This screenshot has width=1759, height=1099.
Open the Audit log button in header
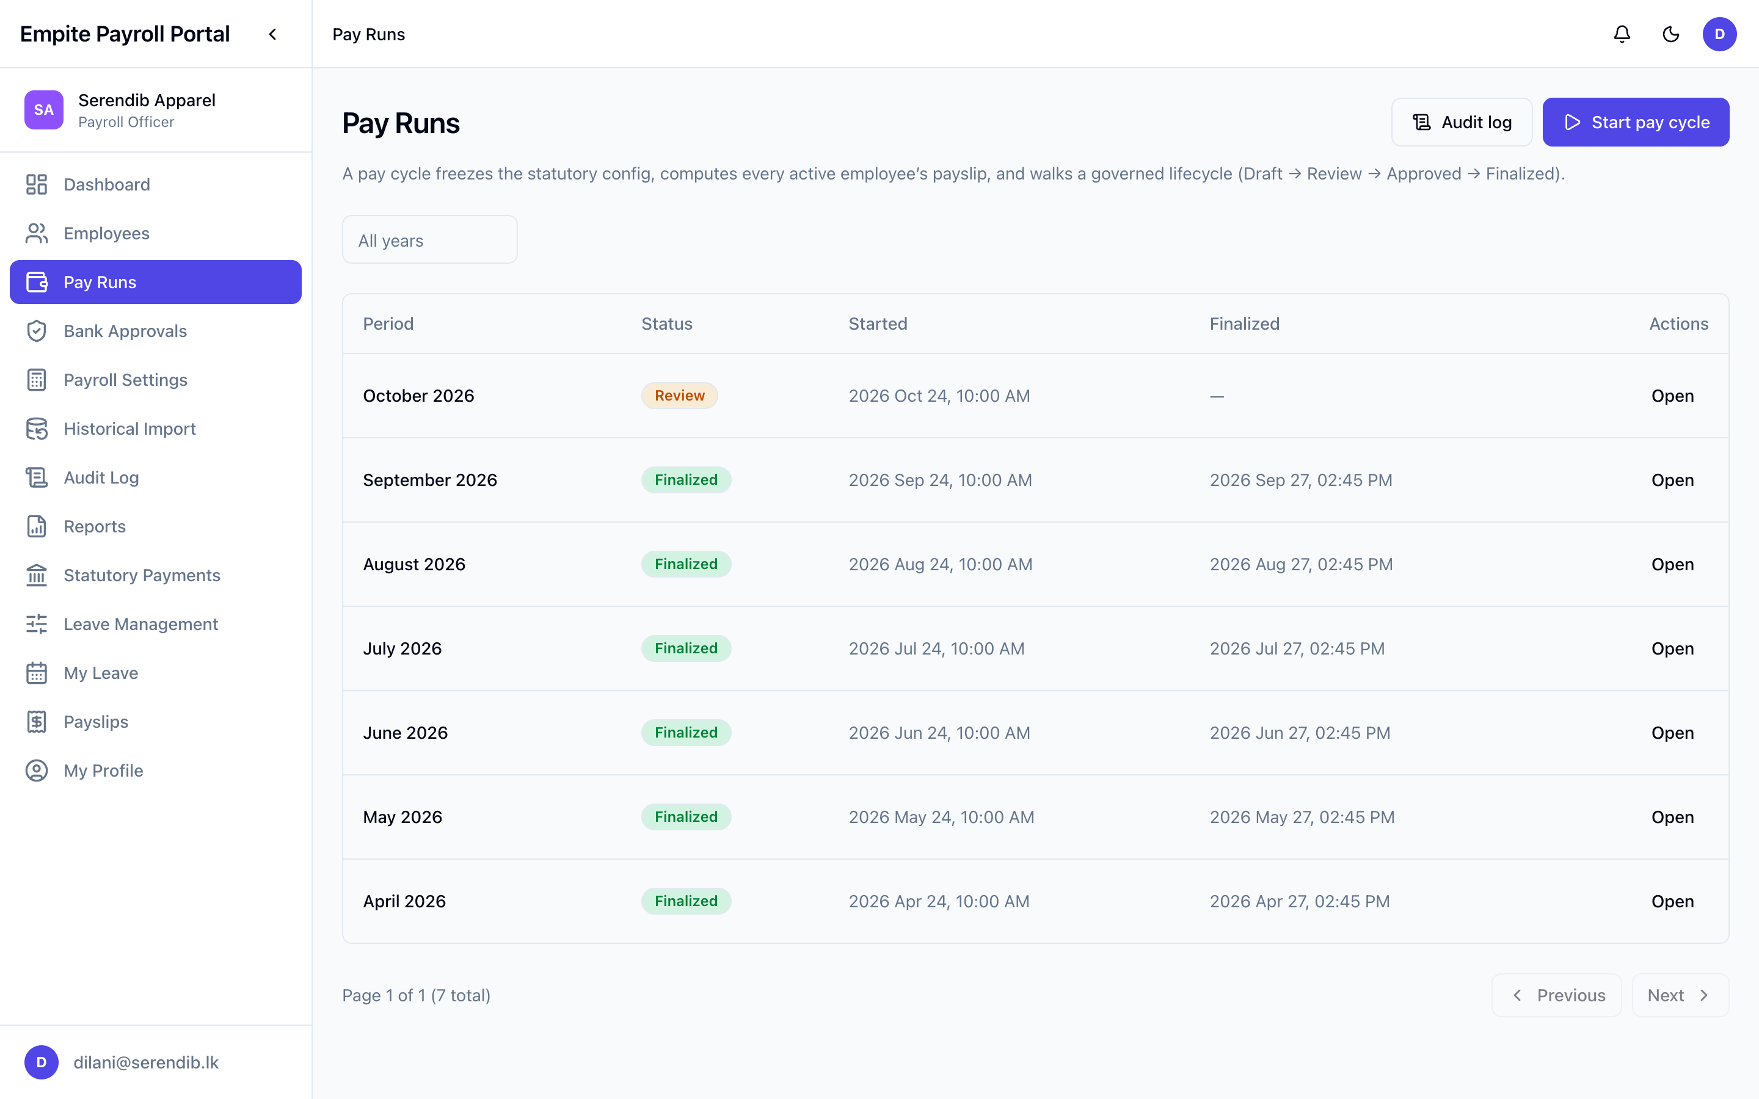[x=1462, y=122]
